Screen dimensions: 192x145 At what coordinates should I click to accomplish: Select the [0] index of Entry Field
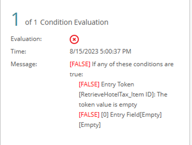(x=105, y=115)
